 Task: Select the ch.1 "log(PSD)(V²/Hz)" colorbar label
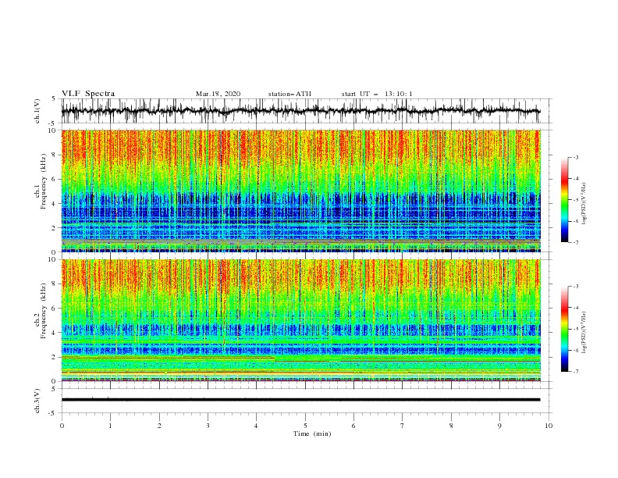click(584, 204)
